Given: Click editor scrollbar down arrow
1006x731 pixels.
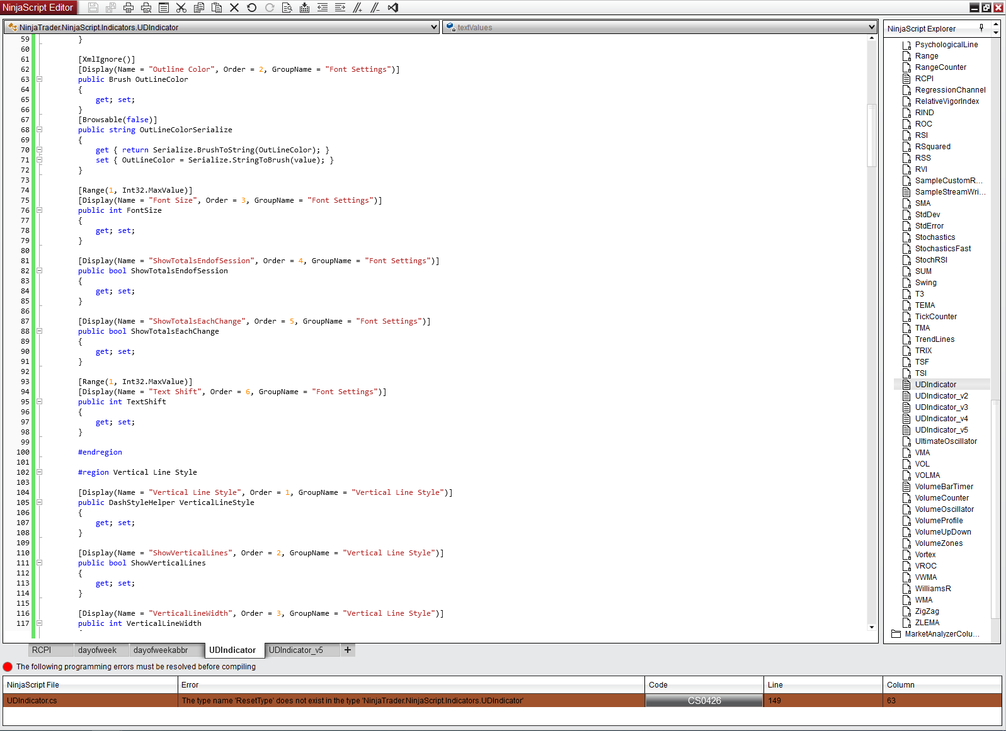Looking at the screenshot, I should 872,627.
